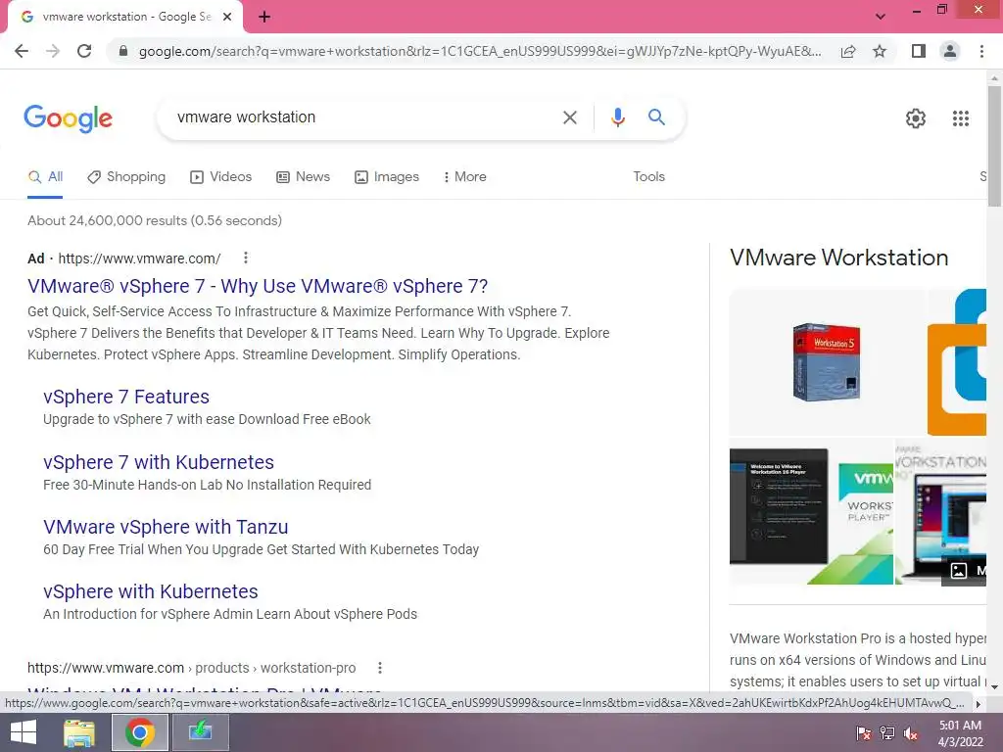1003x752 pixels.
Task: Click the workstation-pro result URL
Action: click(x=191, y=668)
